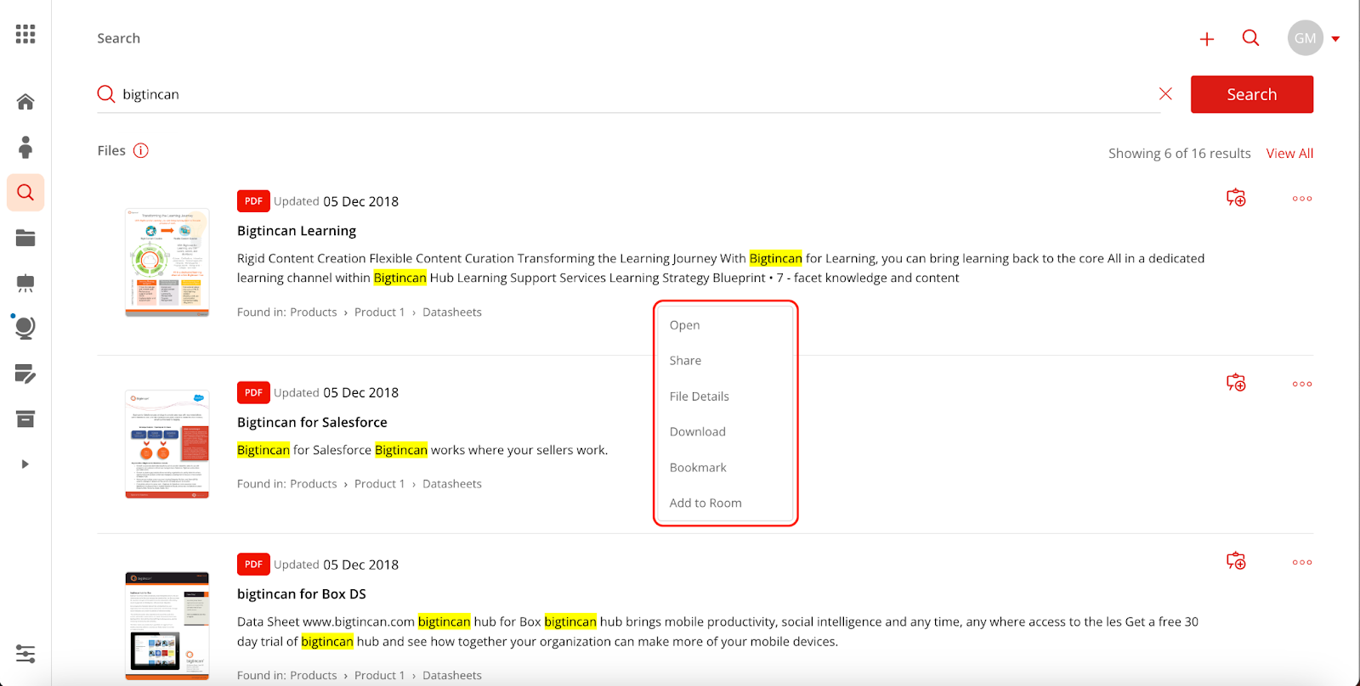Expand the GM user account dropdown arrow
Image resolution: width=1360 pixels, height=686 pixels.
click(1335, 39)
